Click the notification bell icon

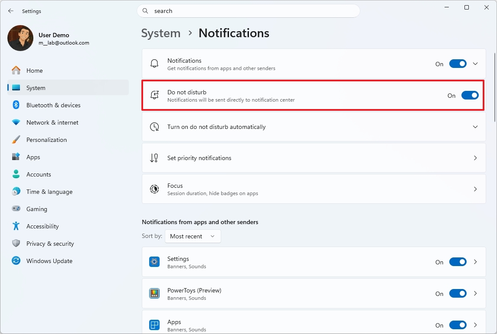click(154, 63)
